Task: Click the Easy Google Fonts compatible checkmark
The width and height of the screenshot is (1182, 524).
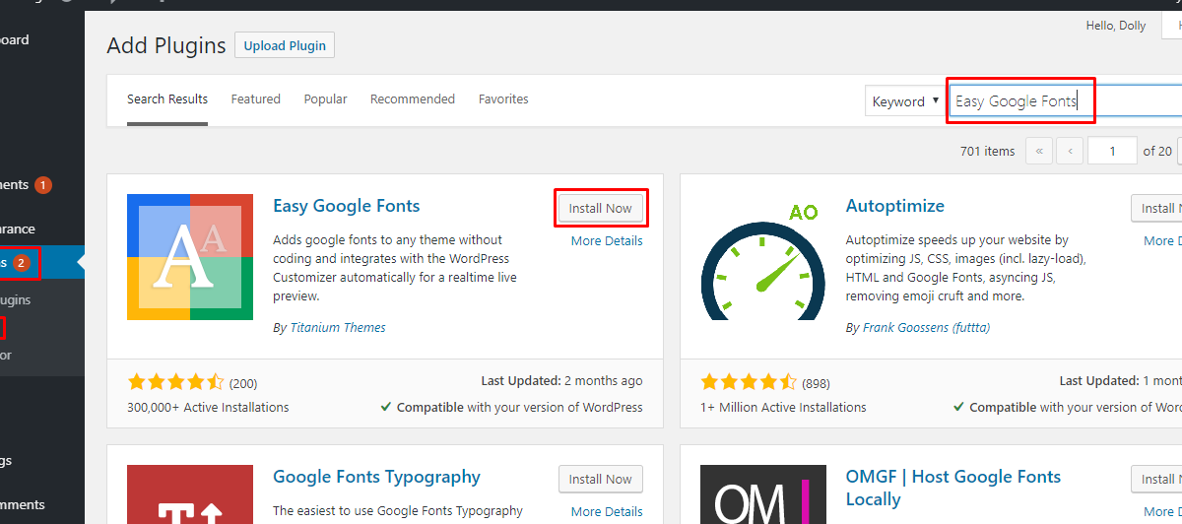Action: [x=386, y=407]
